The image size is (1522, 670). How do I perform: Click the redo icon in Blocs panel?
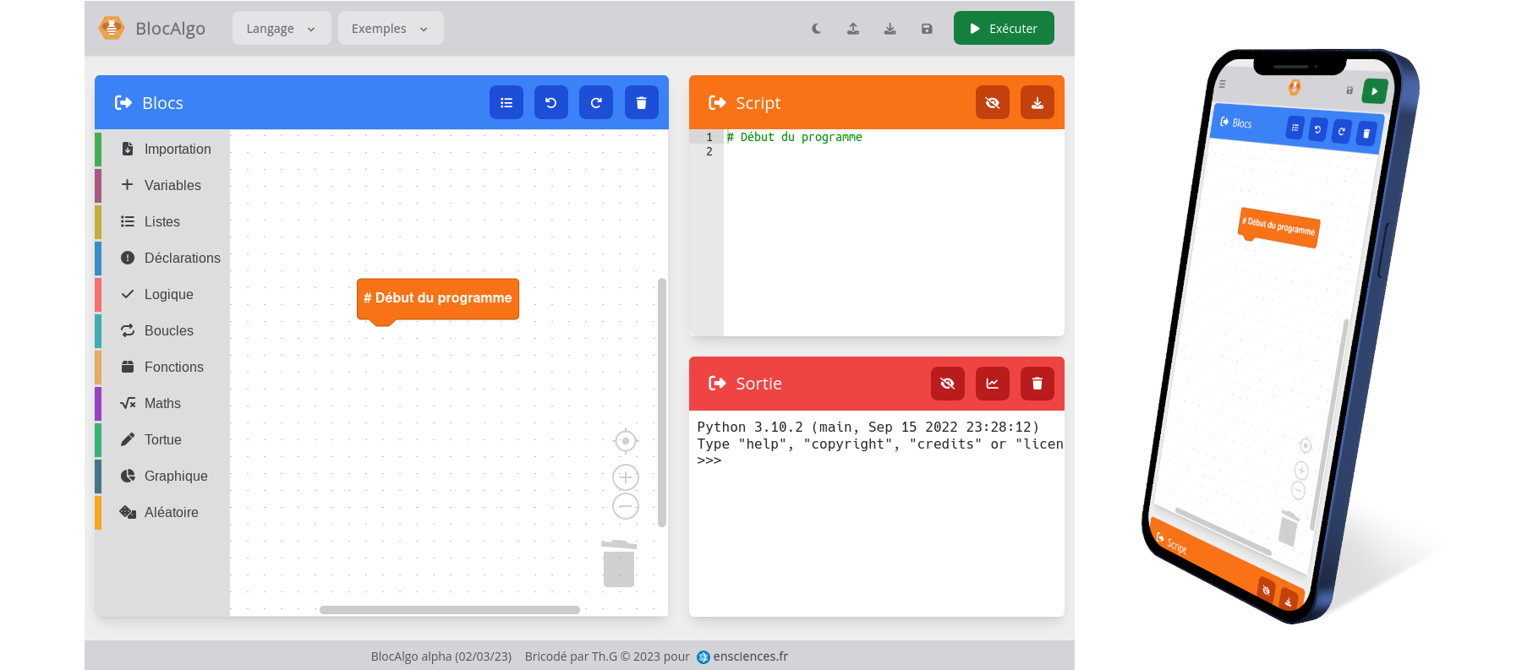596,103
